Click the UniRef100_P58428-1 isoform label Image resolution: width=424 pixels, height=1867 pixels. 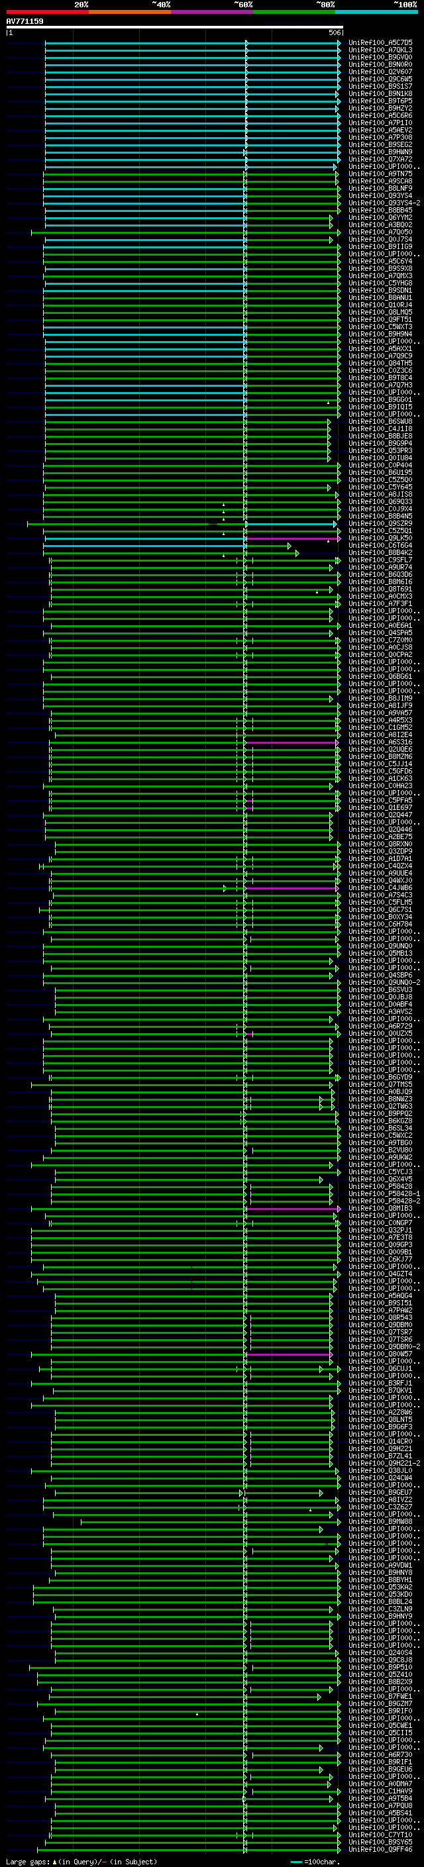384,1193
